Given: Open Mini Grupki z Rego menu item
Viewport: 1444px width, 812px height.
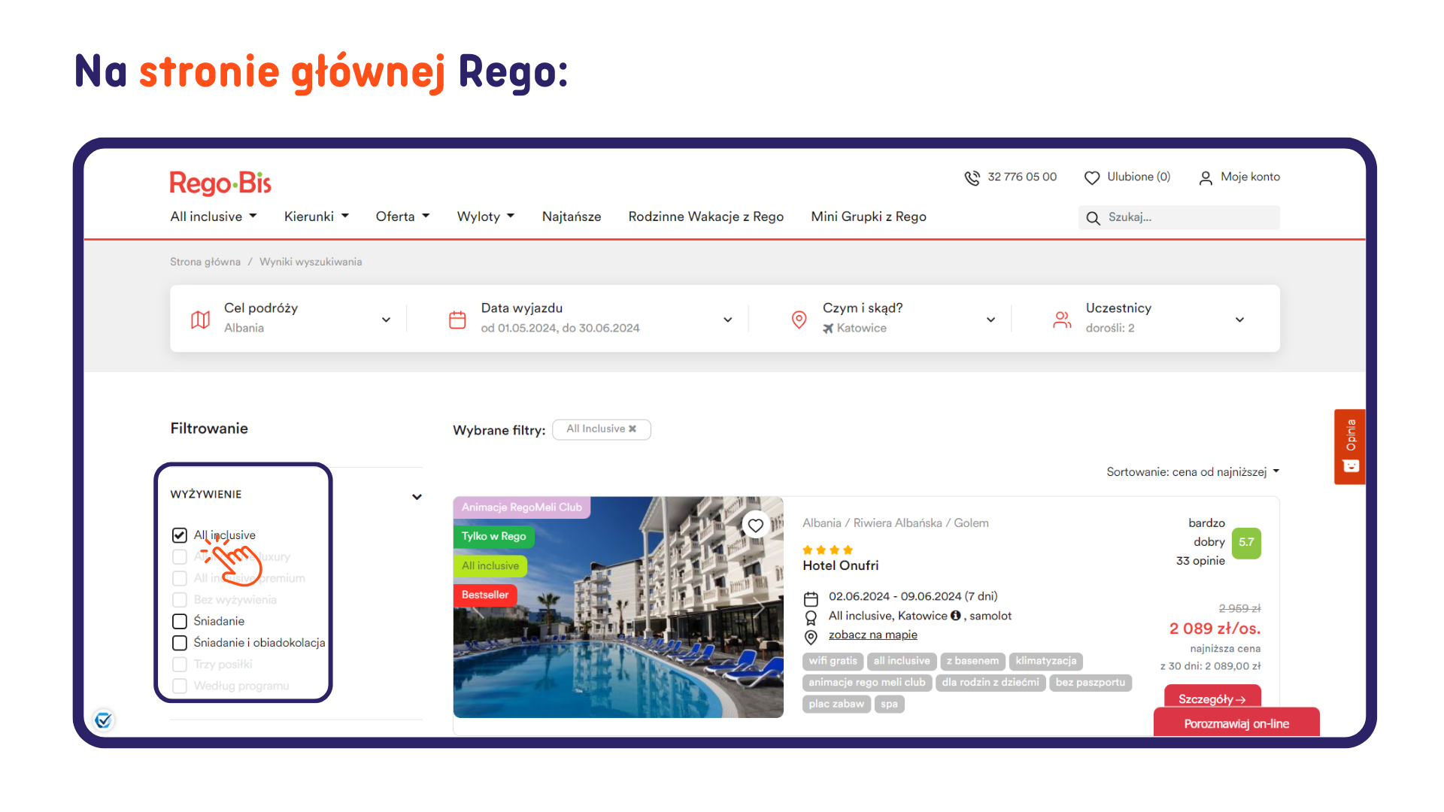Looking at the screenshot, I should click(869, 217).
